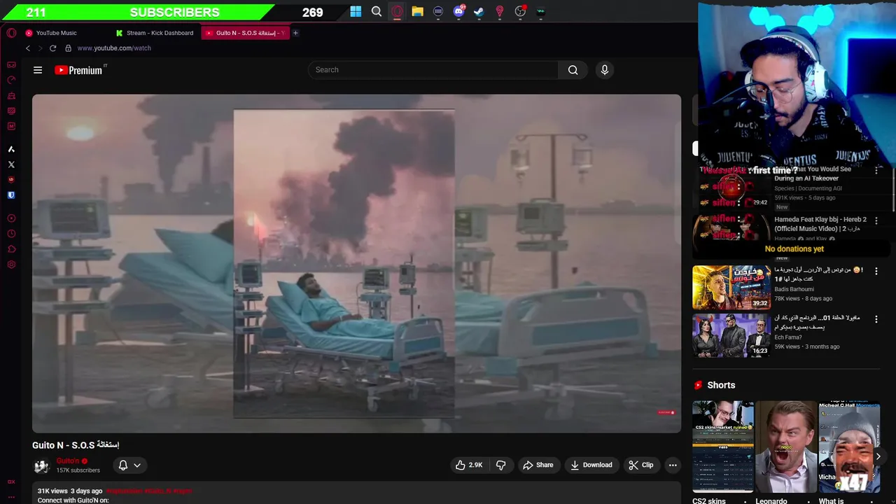896x504 pixels.
Task: Show next Shorts with right arrow
Action: click(878, 456)
